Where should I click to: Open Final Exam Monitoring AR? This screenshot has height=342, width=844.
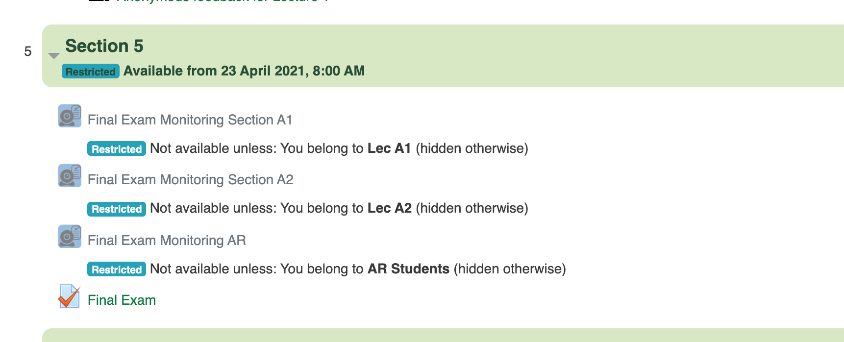tap(167, 241)
